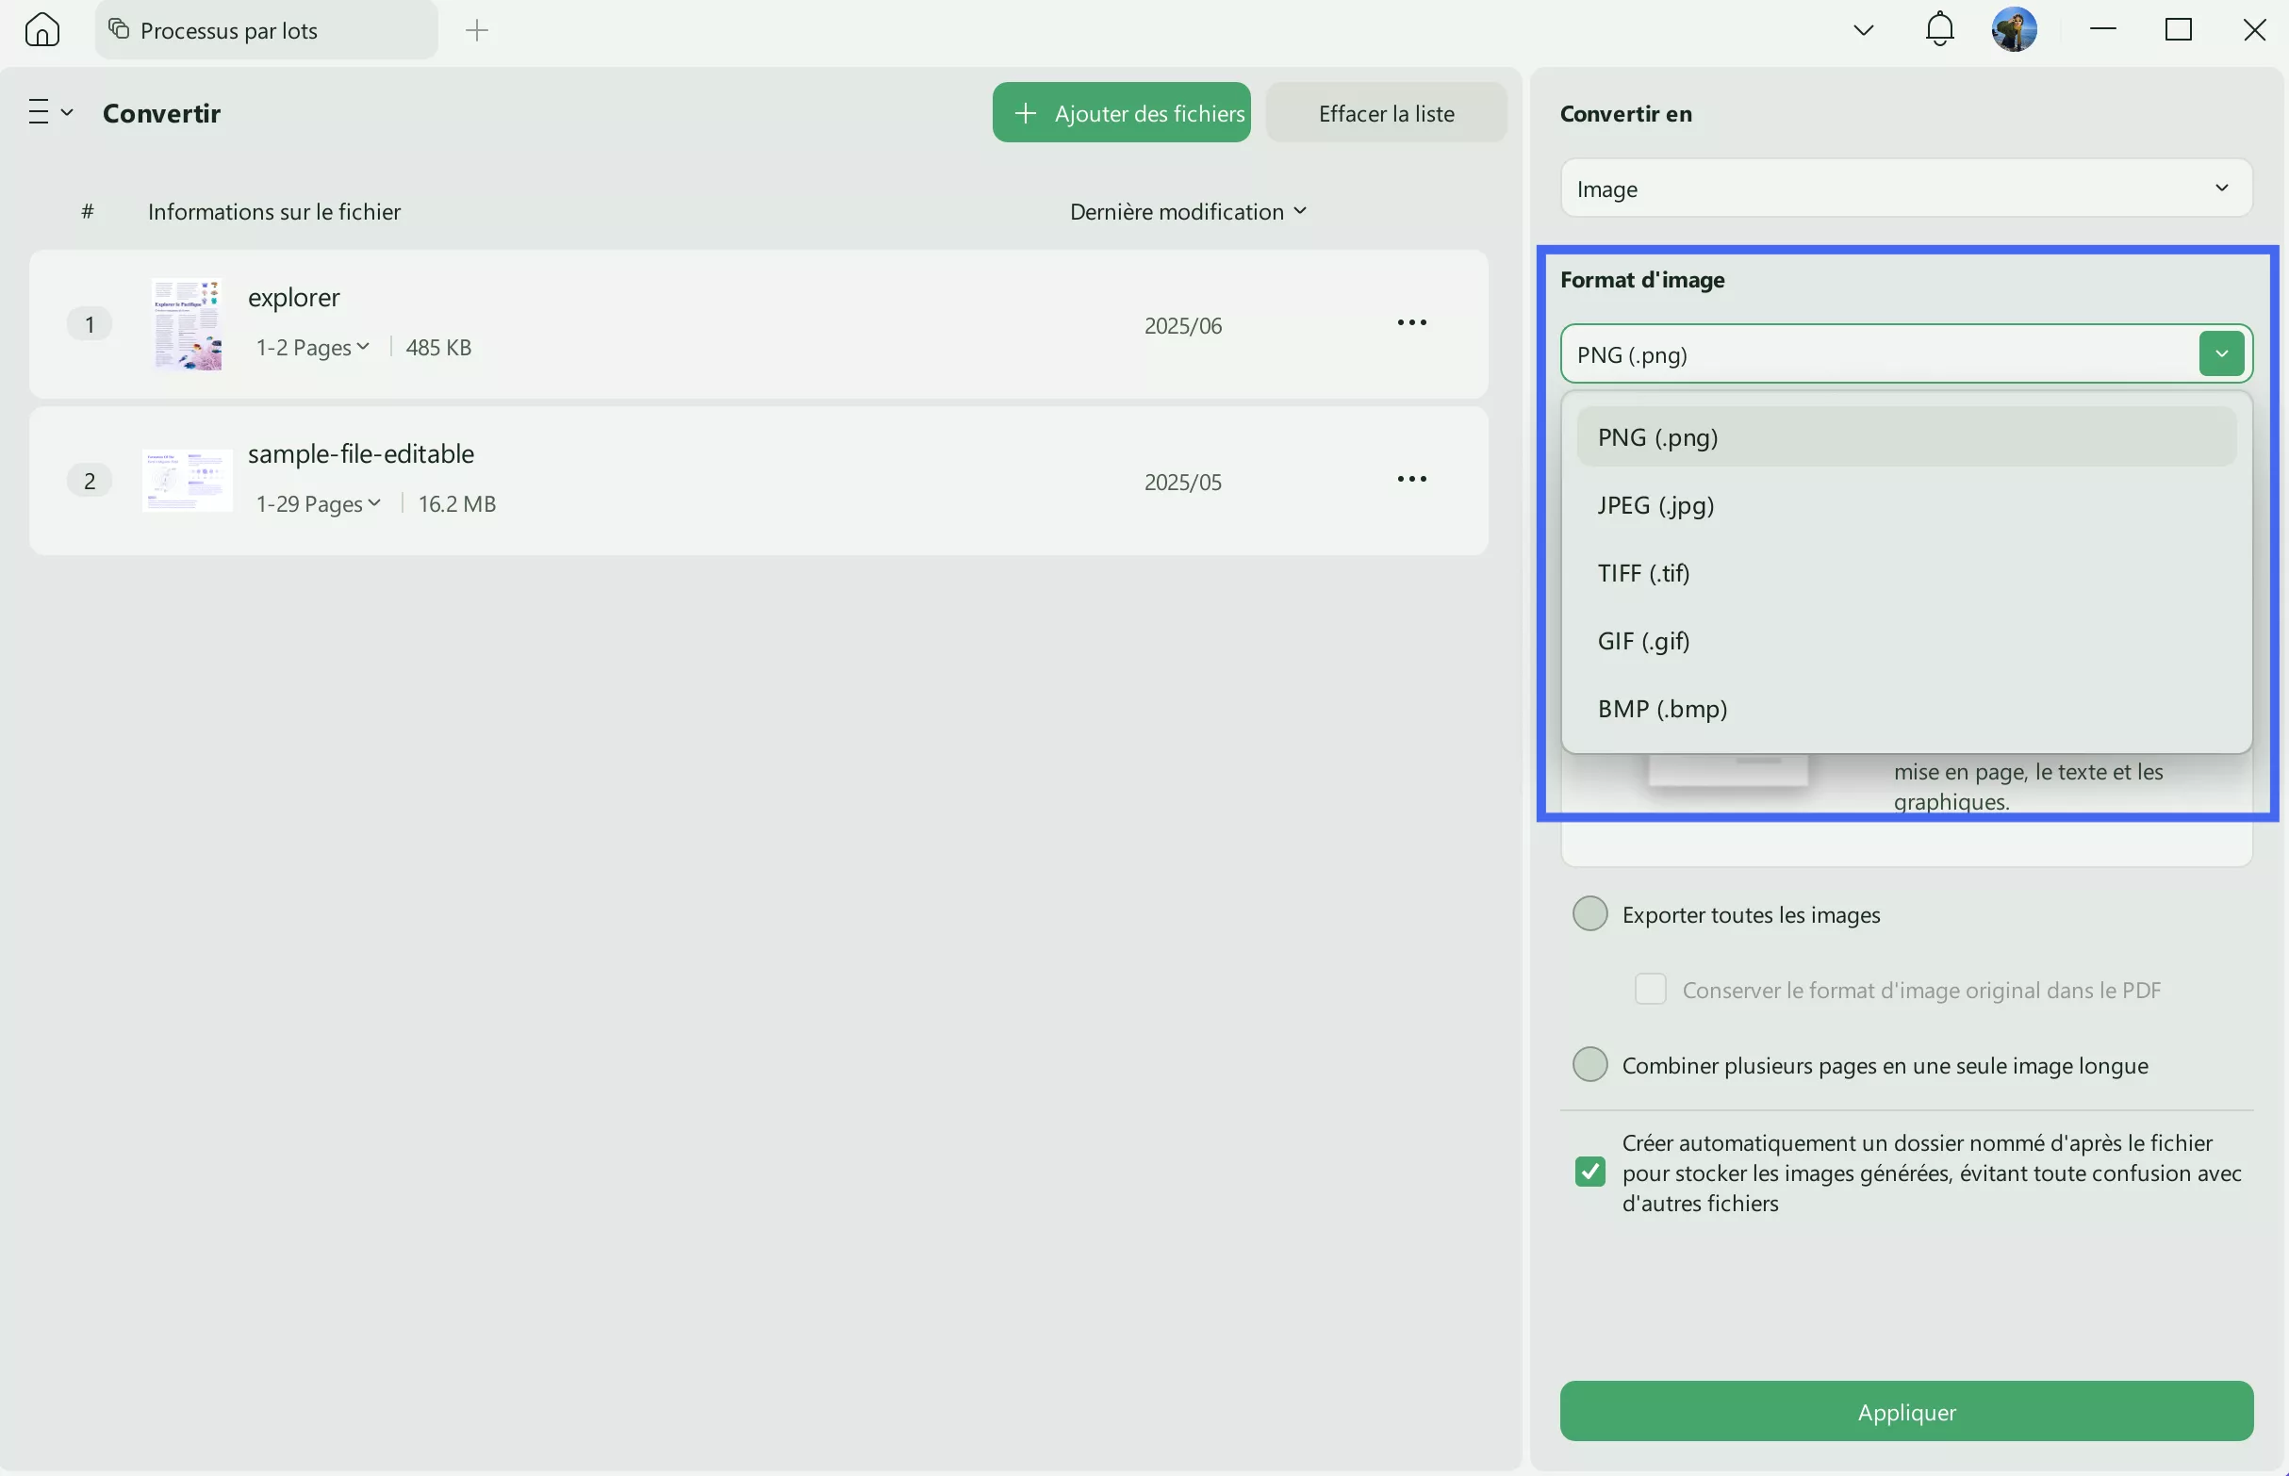This screenshot has height=1476, width=2289.
Task: Expand the Convertir en Image dropdown
Action: 1905,189
